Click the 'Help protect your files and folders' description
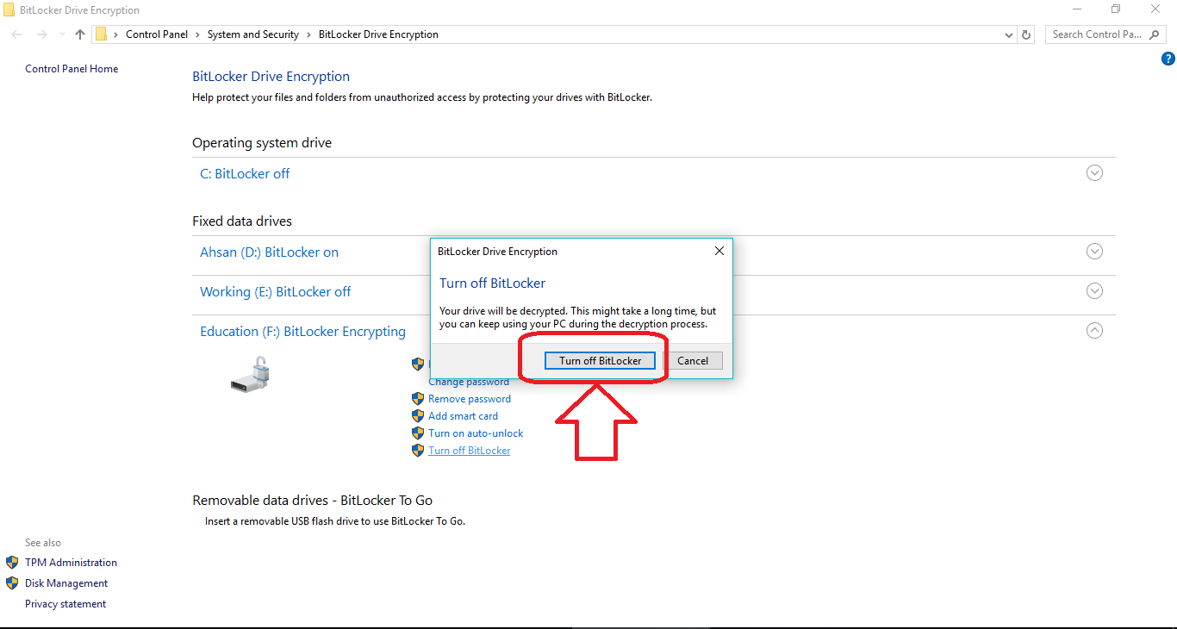1177x629 pixels. (x=422, y=97)
